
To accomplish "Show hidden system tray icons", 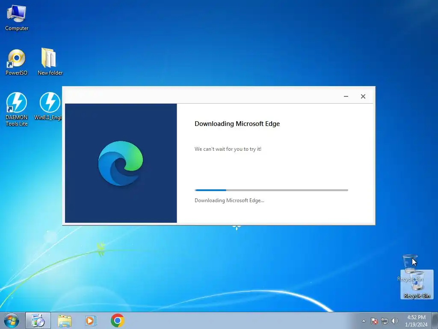I will [x=364, y=321].
